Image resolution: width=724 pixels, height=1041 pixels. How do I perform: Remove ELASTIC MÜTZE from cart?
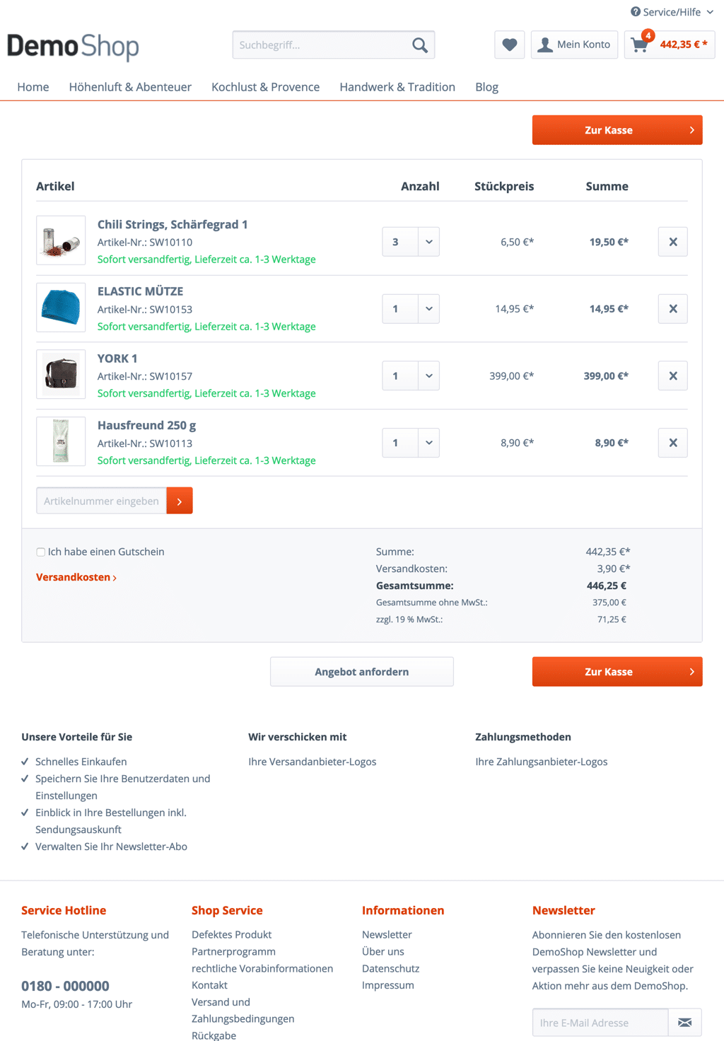coord(673,309)
